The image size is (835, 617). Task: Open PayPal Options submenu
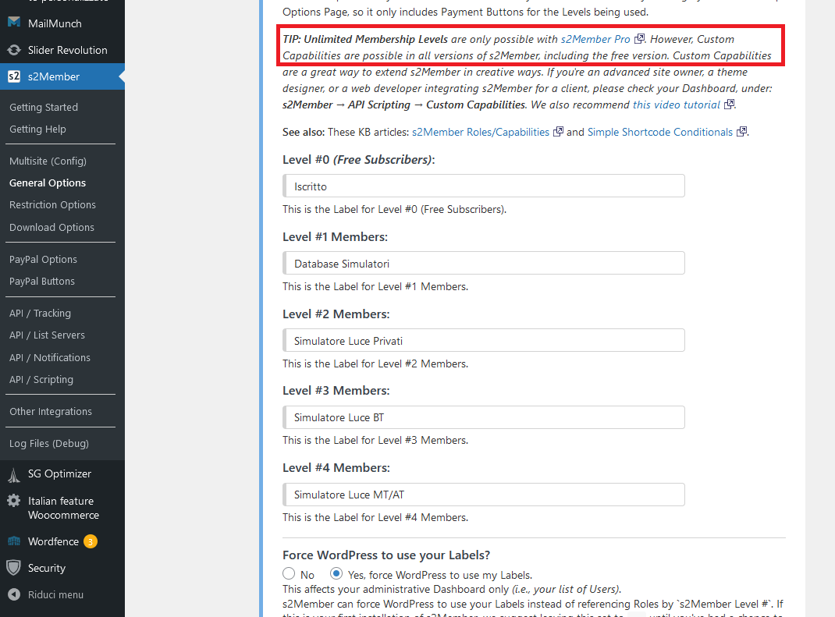[43, 259]
